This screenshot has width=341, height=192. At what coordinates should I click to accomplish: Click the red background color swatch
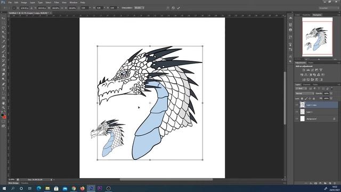point(5,117)
